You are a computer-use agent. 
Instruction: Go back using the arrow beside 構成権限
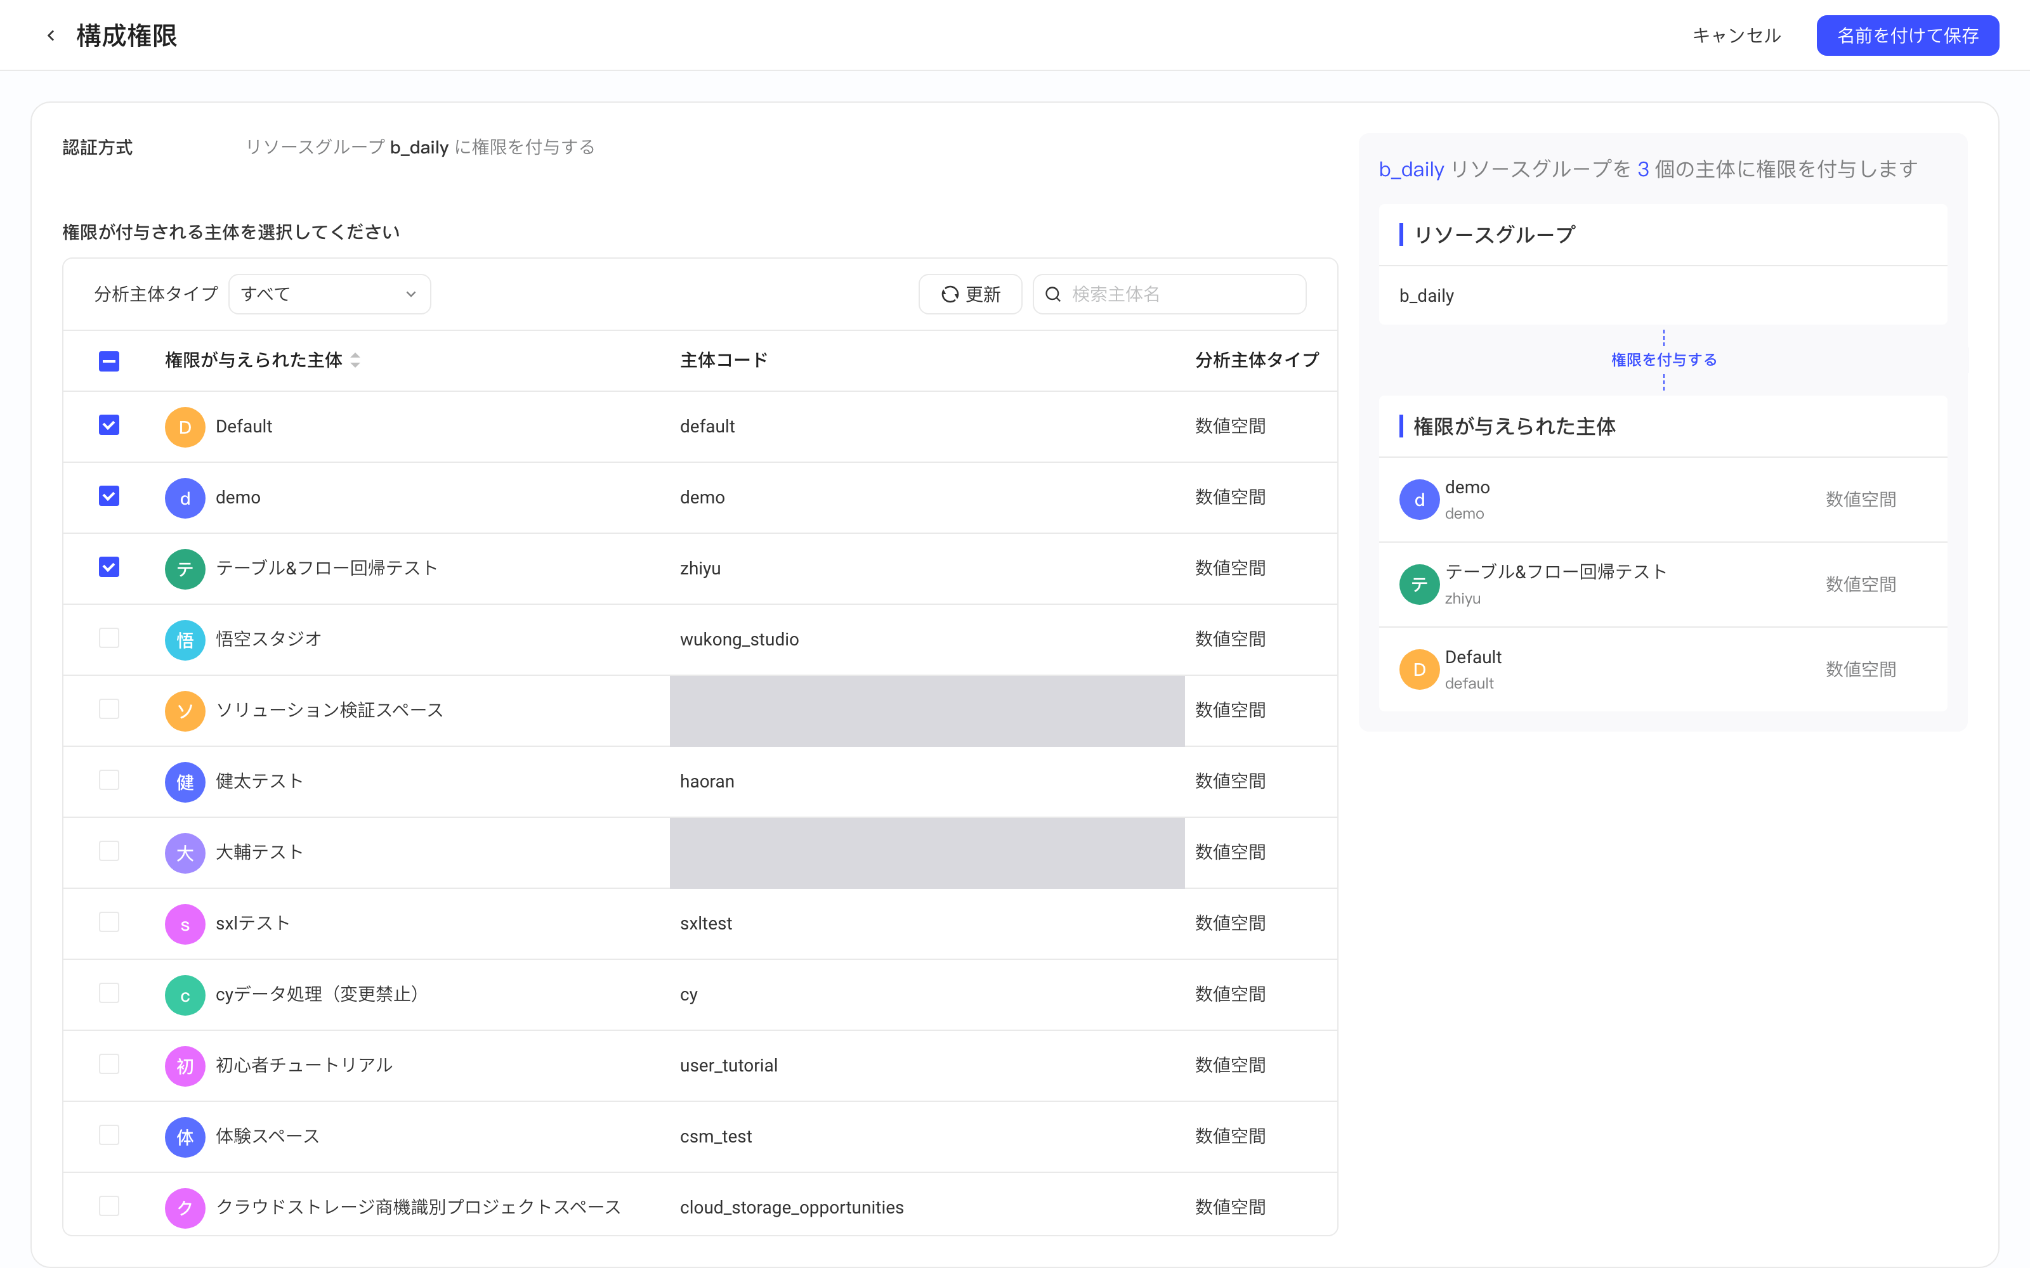[51, 36]
